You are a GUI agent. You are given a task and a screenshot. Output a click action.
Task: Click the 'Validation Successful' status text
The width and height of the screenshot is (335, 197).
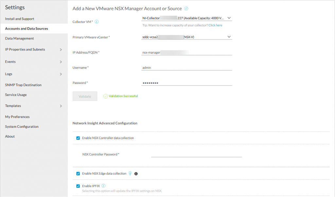tap(123, 96)
